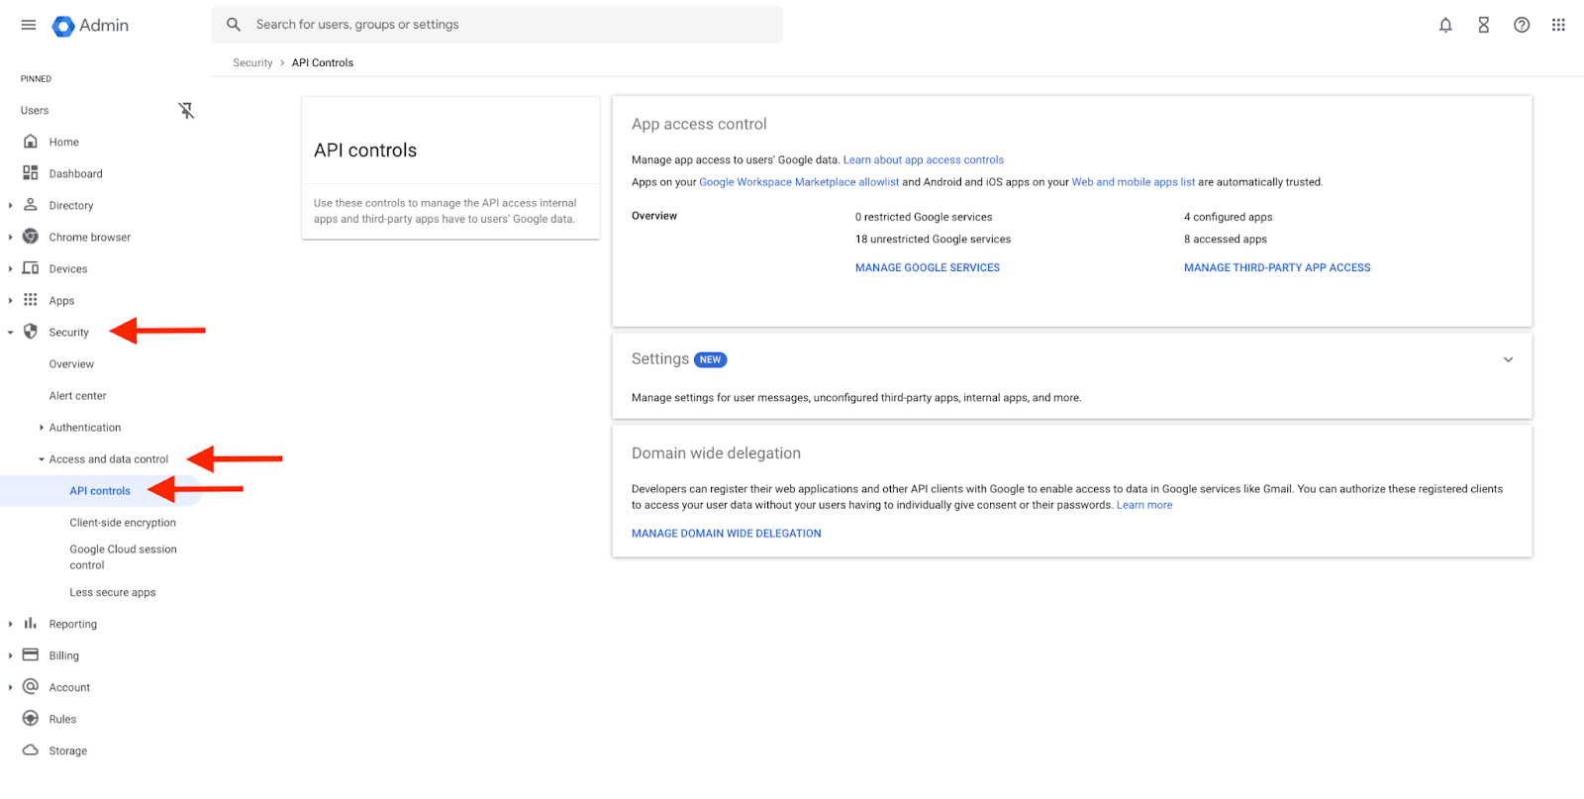The image size is (1584, 799).
Task: Select API controls in sidebar
Action: click(100, 491)
